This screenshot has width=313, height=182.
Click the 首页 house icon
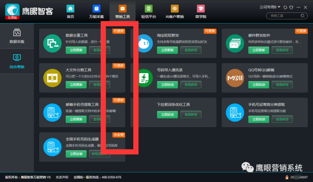pyautogui.click(x=70, y=8)
